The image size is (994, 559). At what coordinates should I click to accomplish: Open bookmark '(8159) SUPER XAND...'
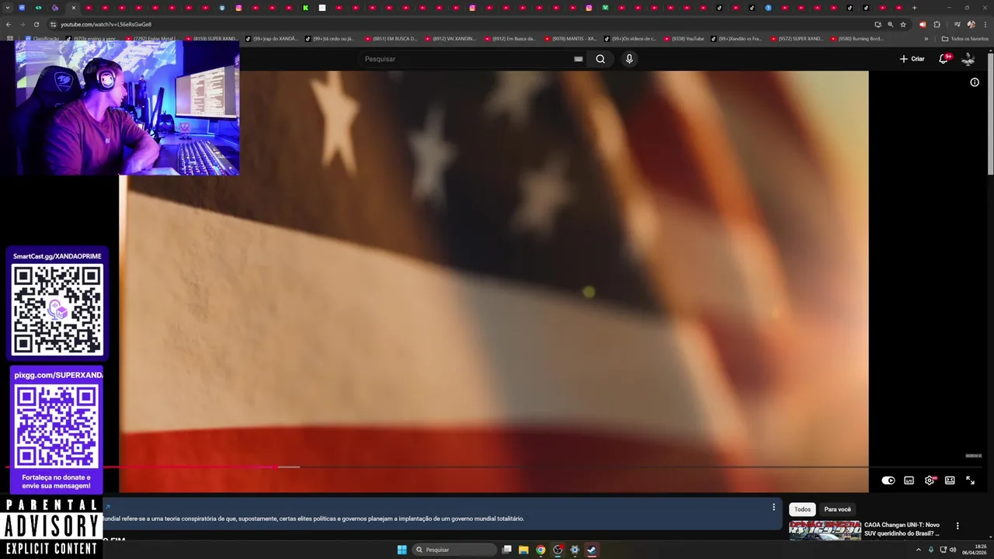(210, 39)
